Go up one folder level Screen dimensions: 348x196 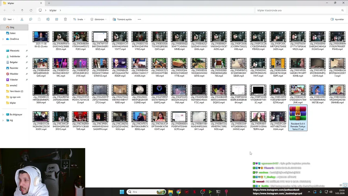[22, 10]
